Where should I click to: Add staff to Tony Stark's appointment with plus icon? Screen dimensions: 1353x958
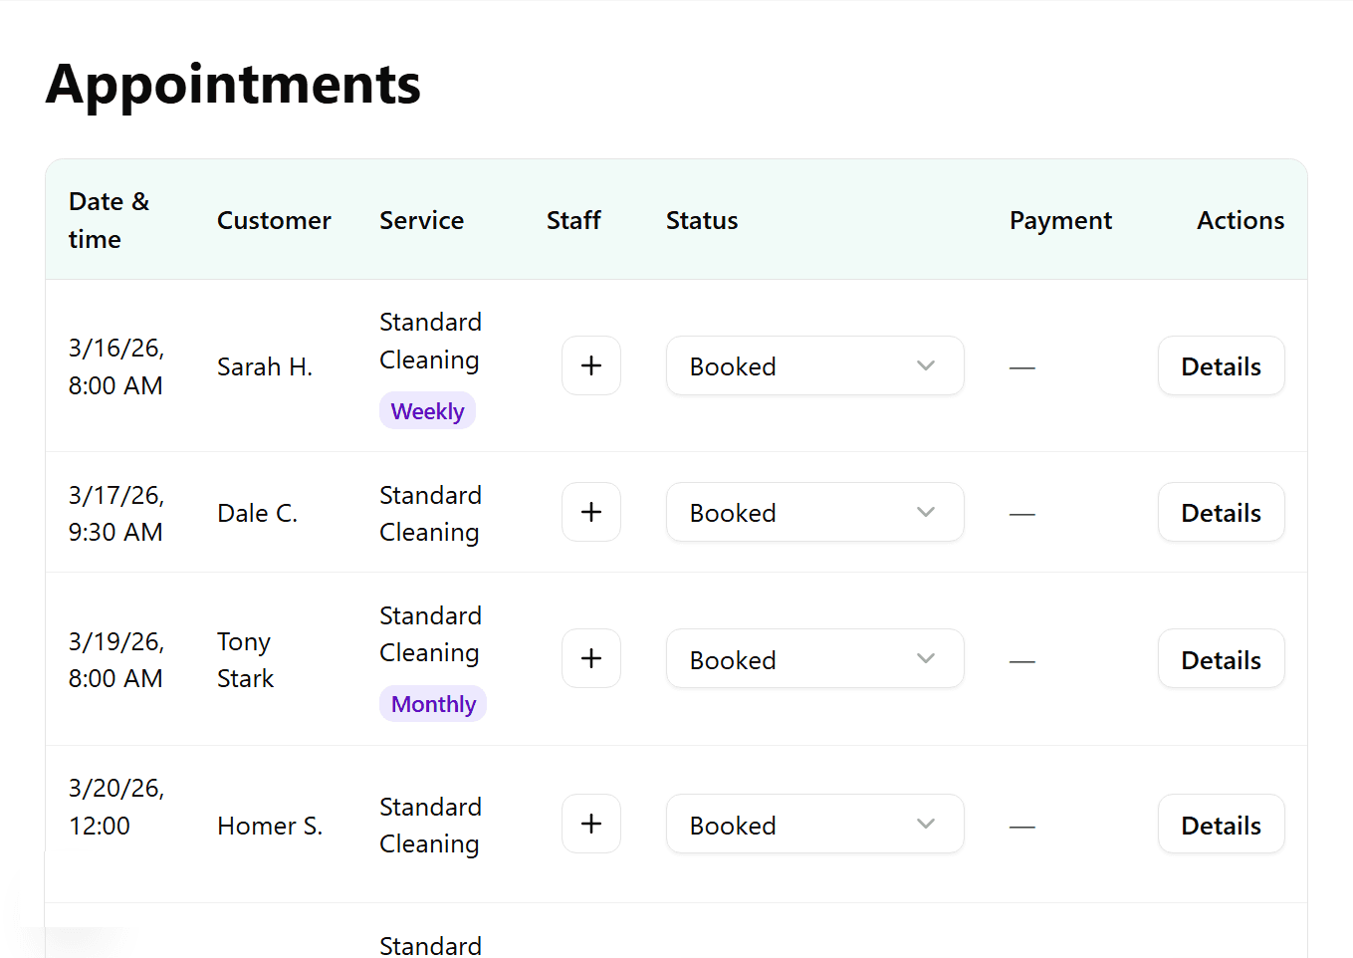pos(590,658)
